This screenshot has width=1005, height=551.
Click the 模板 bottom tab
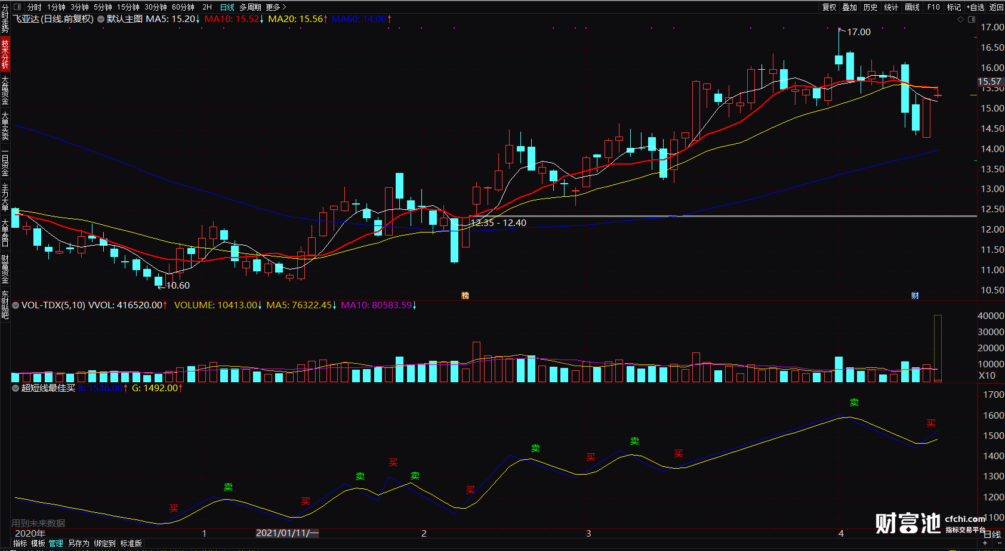pos(38,543)
